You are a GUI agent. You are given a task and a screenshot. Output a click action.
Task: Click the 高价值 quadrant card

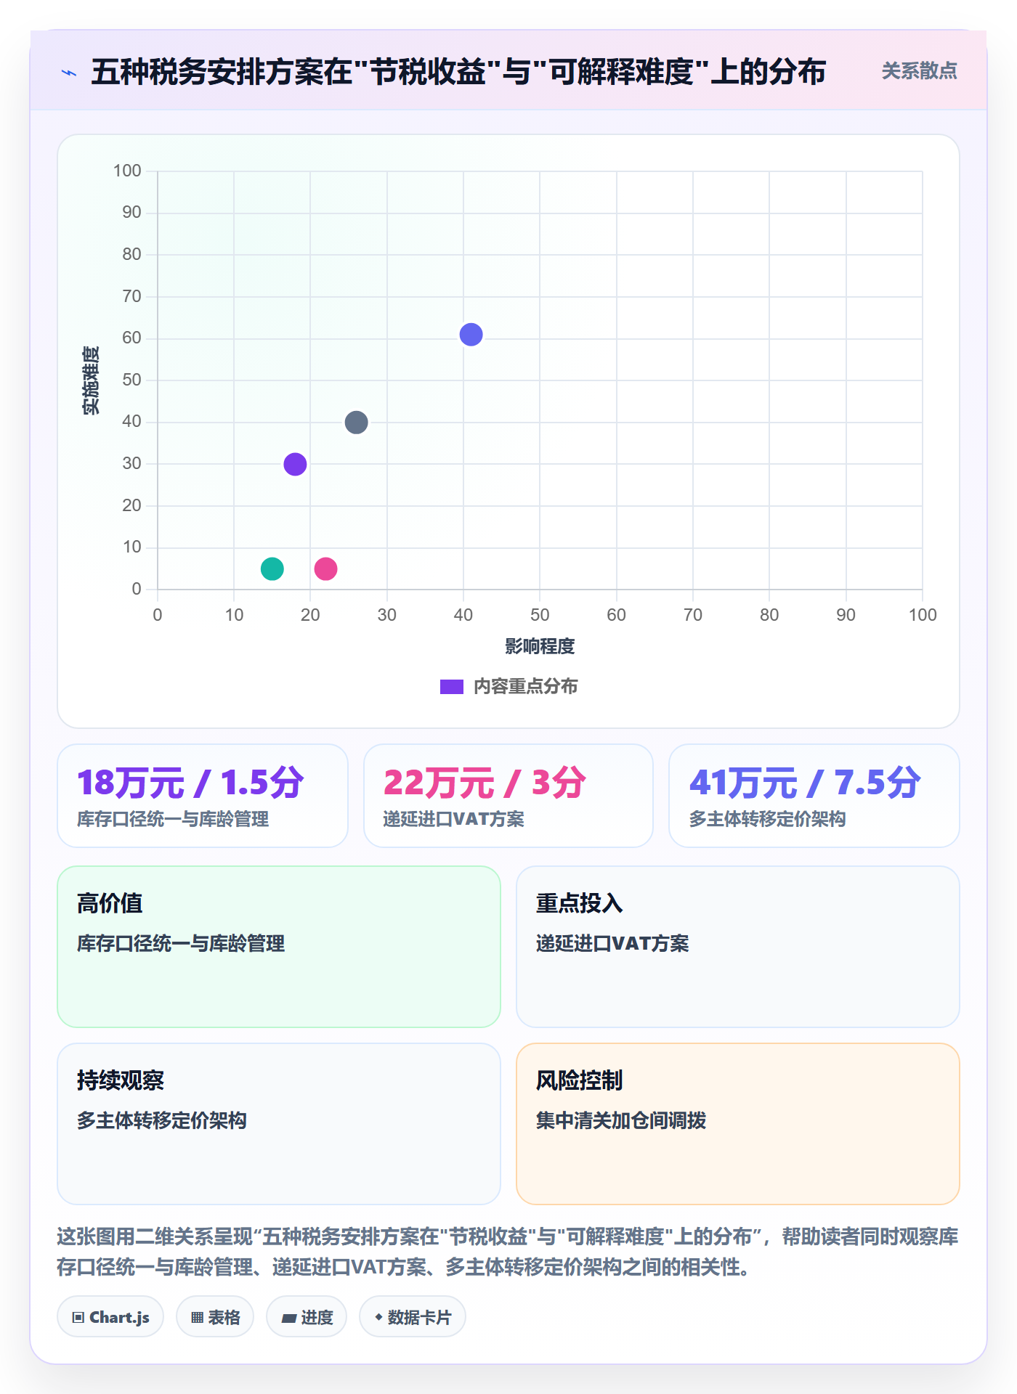pos(279,947)
